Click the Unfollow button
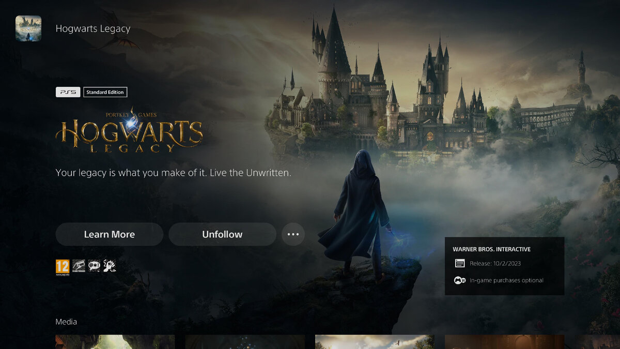Viewport: 620px width, 349px height. (x=222, y=234)
